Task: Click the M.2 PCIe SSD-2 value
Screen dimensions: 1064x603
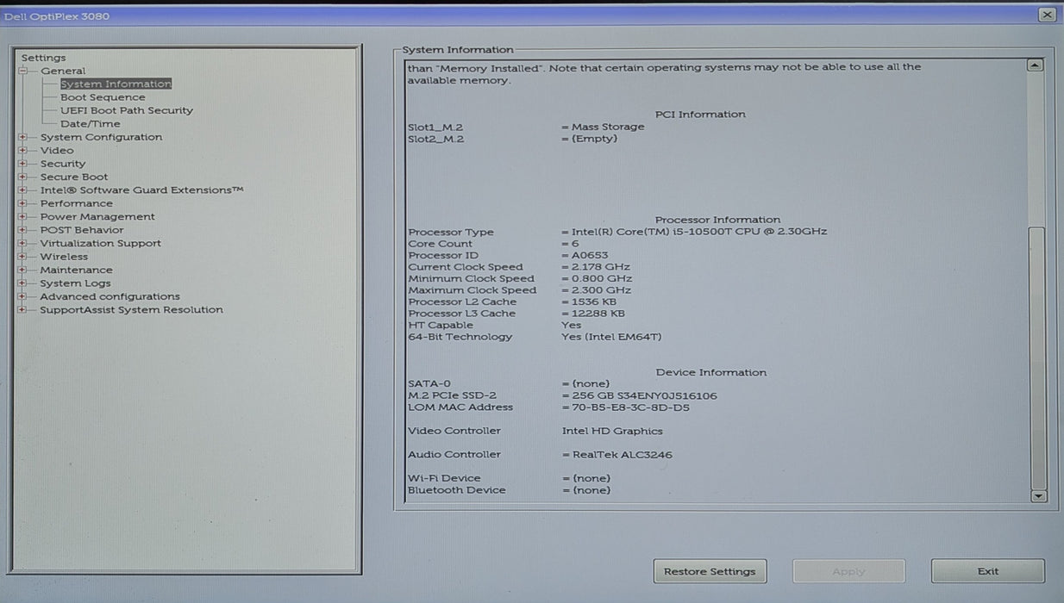Action: (644, 395)
